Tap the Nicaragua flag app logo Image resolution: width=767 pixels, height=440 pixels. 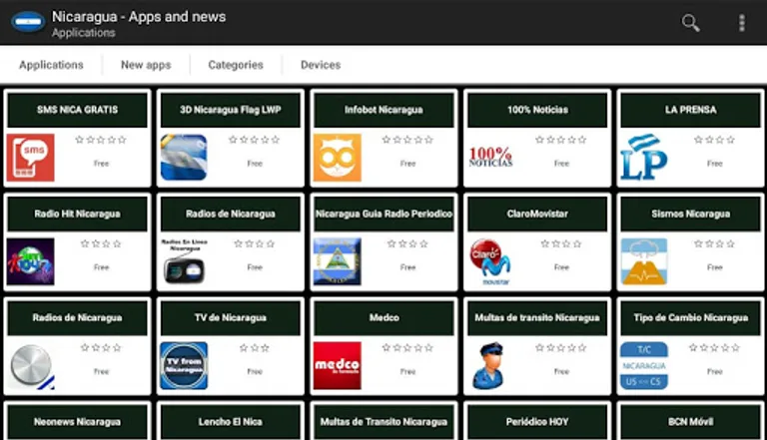26,22
